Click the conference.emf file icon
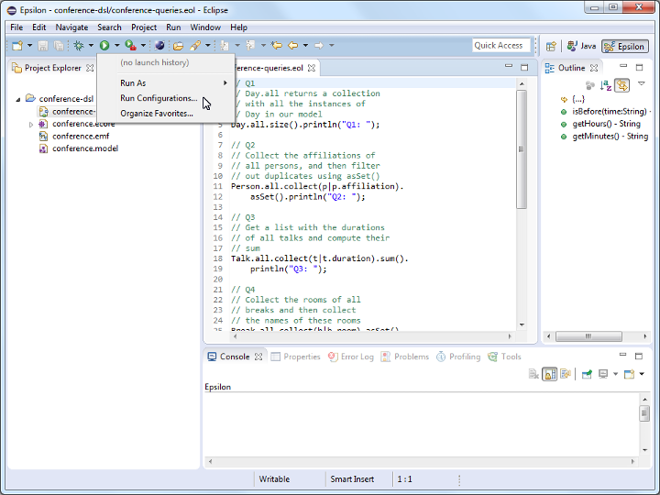Viewport: 660px width, 495px height. 43,136
